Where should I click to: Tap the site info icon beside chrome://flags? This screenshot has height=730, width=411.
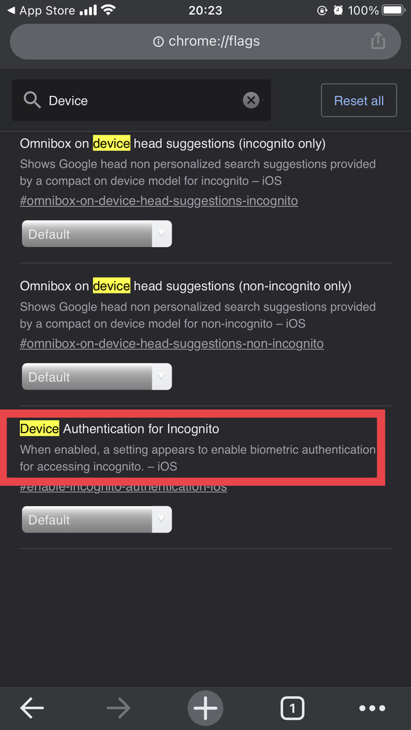pos(158,42)
